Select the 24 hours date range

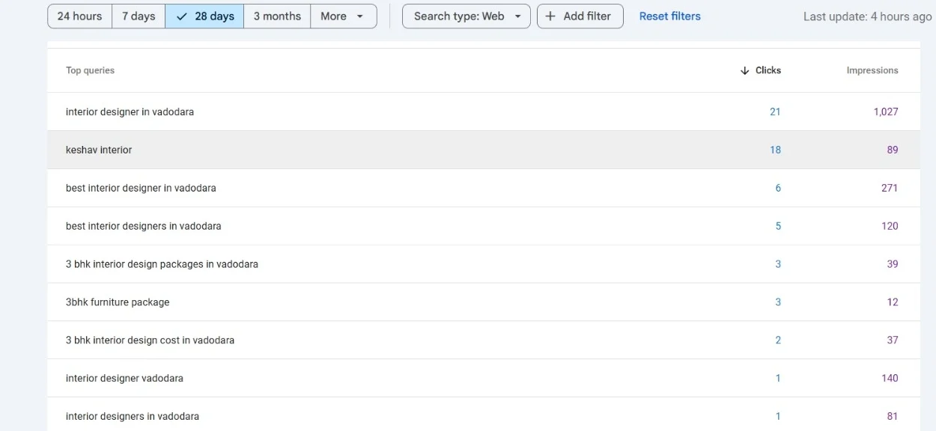click(79, 16)
